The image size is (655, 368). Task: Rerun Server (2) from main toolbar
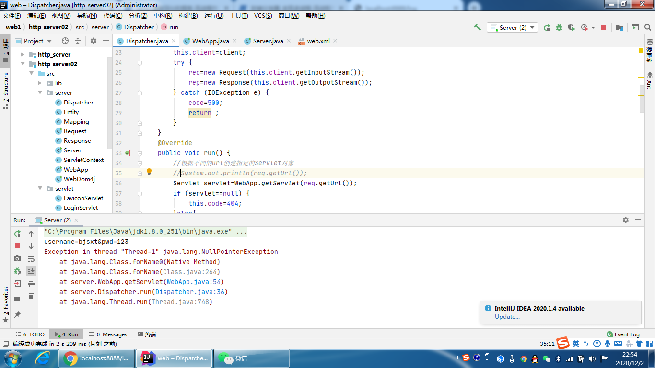click(x=547, y=27)
